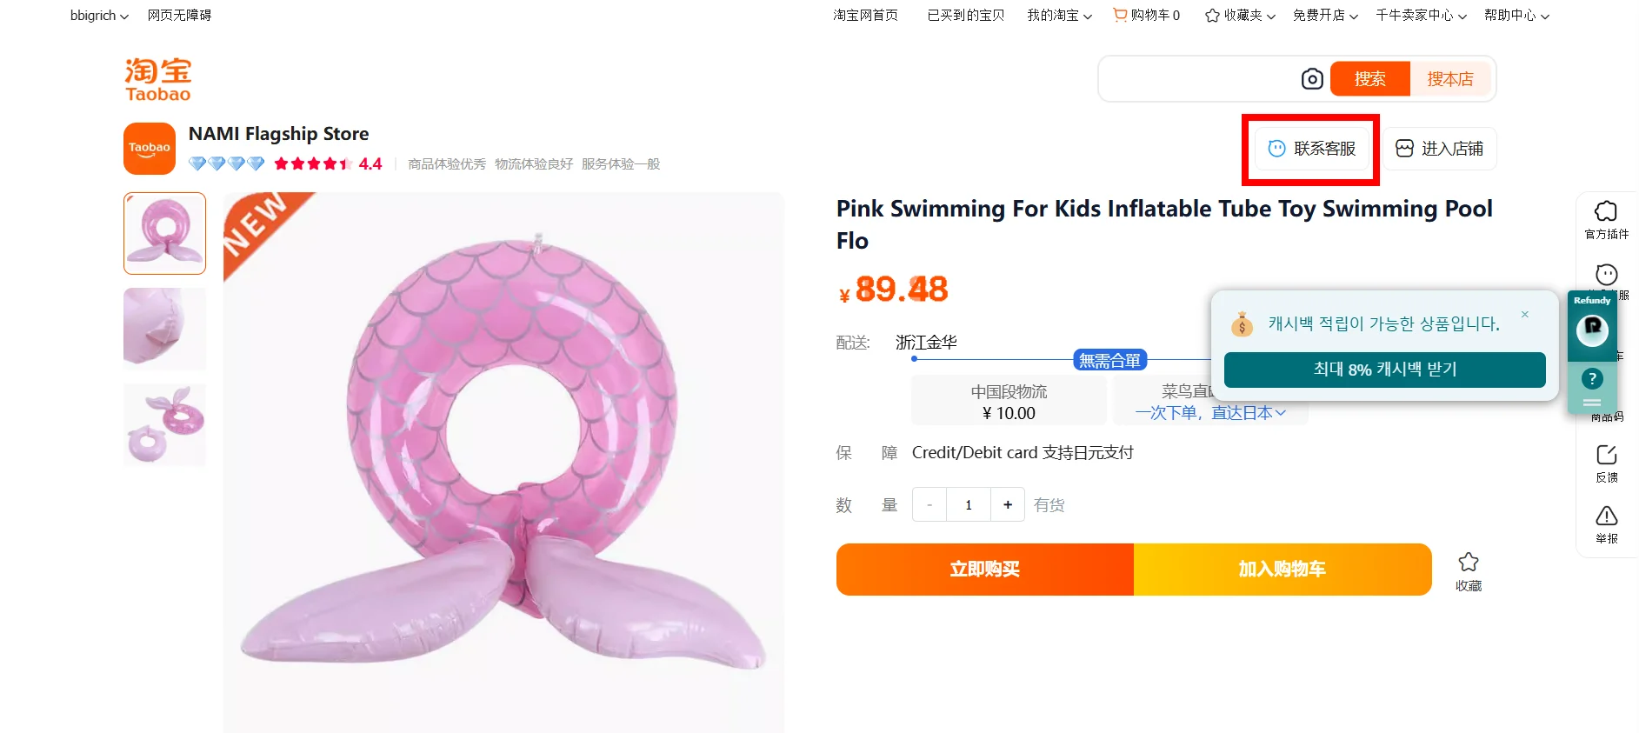The width and height of the screenshot is (1639, 733).
Task: Click the 立即购买 buy now button
Action: point(984,570)
